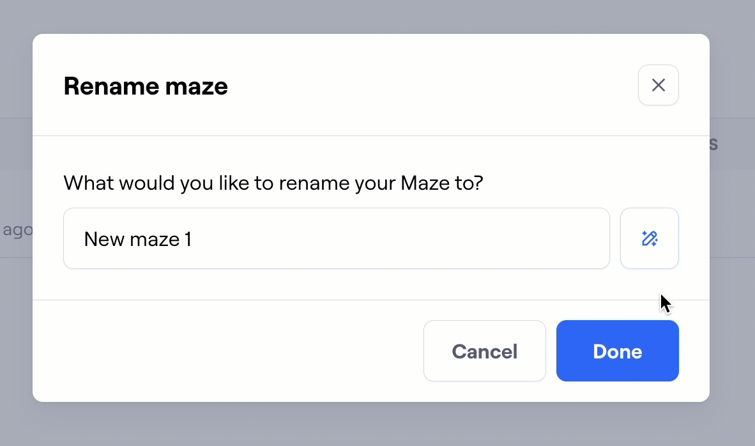Click the blank header area beside the title

tap(428, 86)
